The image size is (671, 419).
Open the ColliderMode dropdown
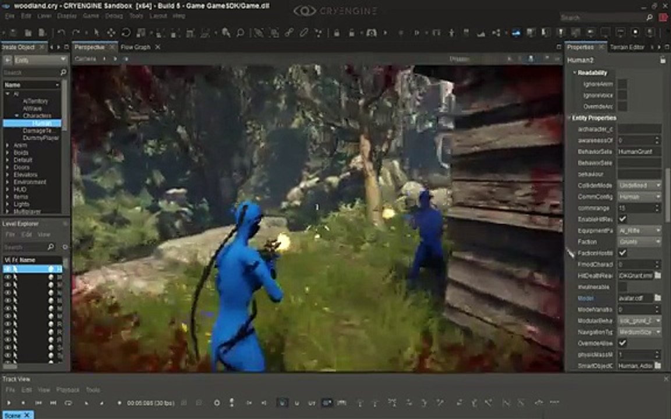pyautogui.click(x=640, y=185)
